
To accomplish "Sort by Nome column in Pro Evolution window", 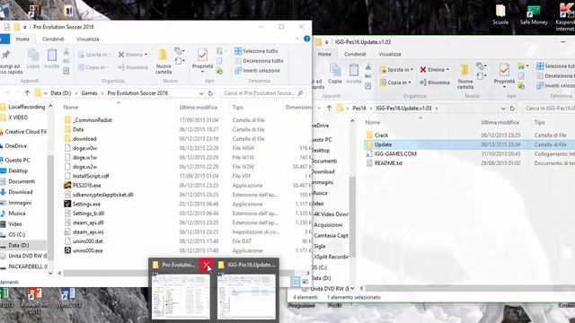I will click(x=71, y=108).
